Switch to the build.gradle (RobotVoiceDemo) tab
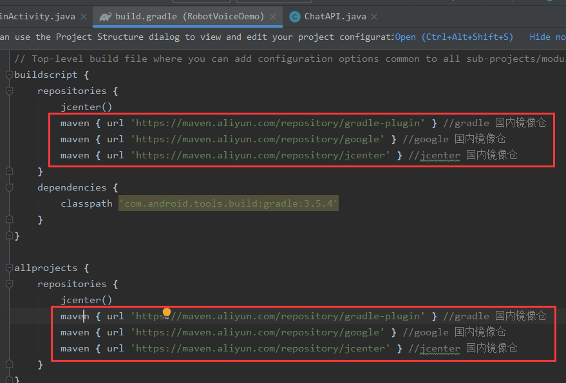Screen dimensions: 566x383 [187, 17]
